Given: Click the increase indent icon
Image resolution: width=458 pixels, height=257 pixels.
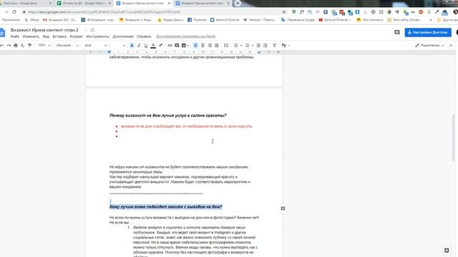Looking at the screenshot, I should 265,46.
